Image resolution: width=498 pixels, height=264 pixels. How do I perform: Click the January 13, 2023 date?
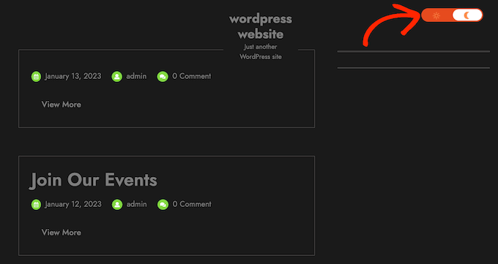pos(73,76)
